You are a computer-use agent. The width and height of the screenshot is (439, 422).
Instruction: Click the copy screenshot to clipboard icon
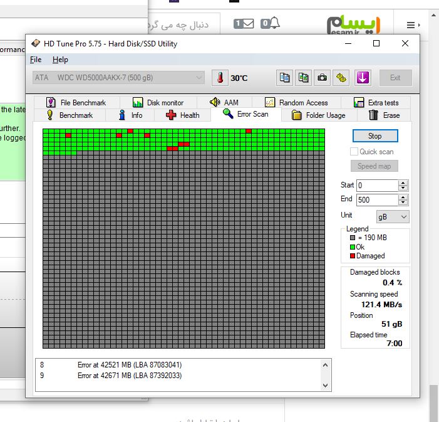303,78
